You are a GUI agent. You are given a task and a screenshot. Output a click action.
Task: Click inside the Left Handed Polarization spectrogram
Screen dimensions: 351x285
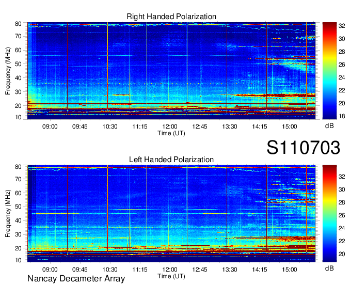coord(171,214)
